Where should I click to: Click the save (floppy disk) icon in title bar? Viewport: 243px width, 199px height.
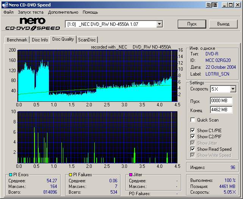[215, 5]
